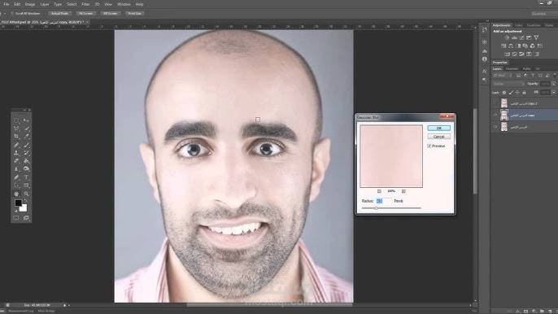This screenshot has width=558, height=314.
Task: Toggle lock image pixels brush icon
Action: coord(511,93)
